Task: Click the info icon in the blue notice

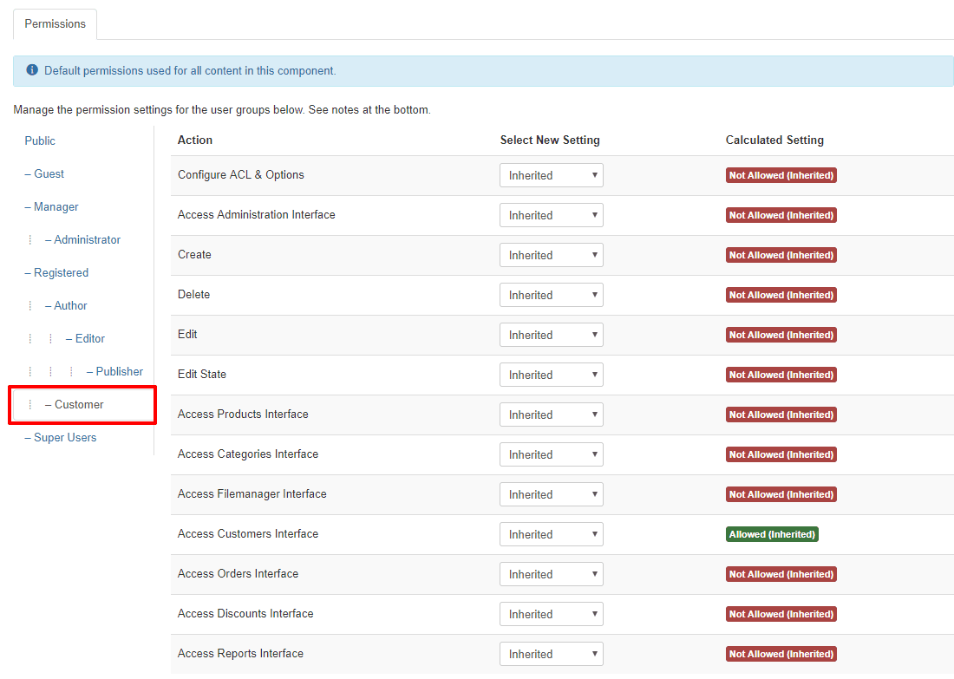Action: (32, 70)
